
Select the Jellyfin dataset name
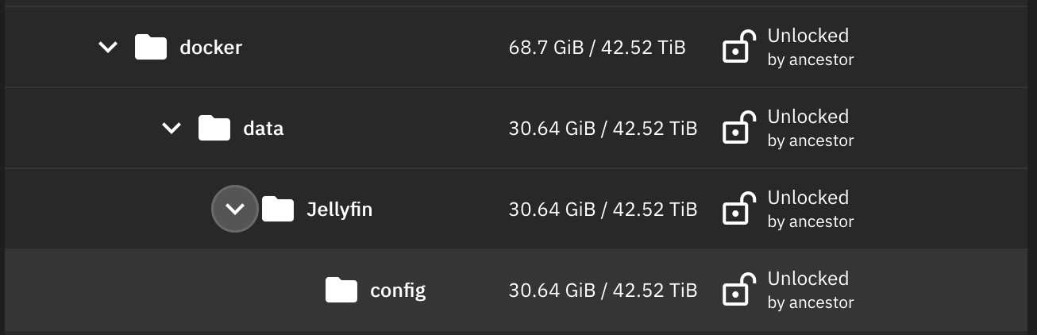point(340,210)
